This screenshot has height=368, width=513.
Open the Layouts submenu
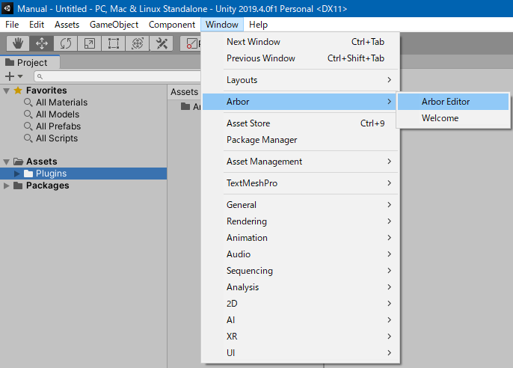(301, 80)
